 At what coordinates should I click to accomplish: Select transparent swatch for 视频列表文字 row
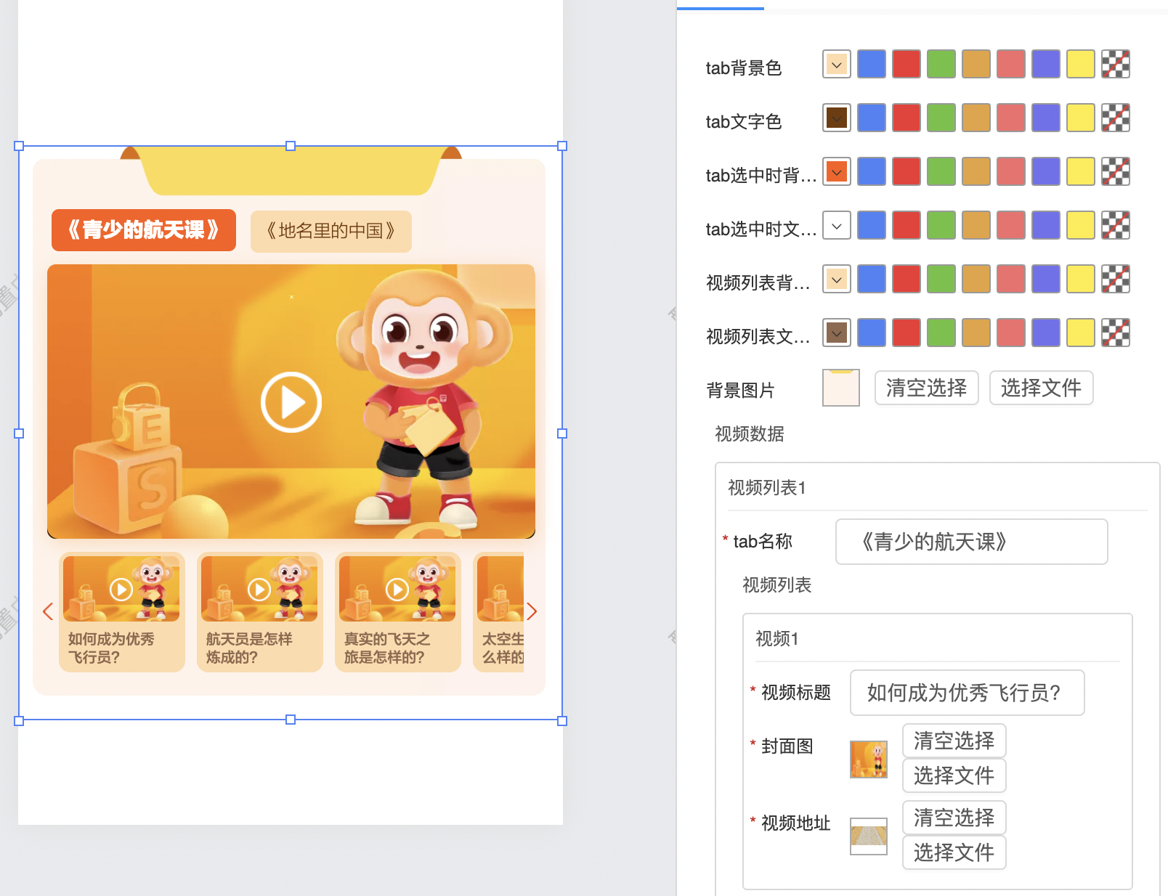click(x=1115, y=333)
